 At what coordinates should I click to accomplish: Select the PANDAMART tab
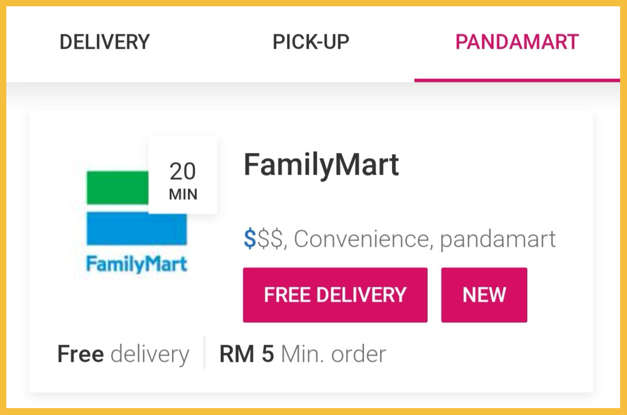point(517,42)
